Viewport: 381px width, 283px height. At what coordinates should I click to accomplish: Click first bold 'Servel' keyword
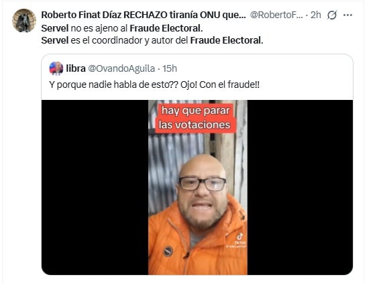coord(55,28)
